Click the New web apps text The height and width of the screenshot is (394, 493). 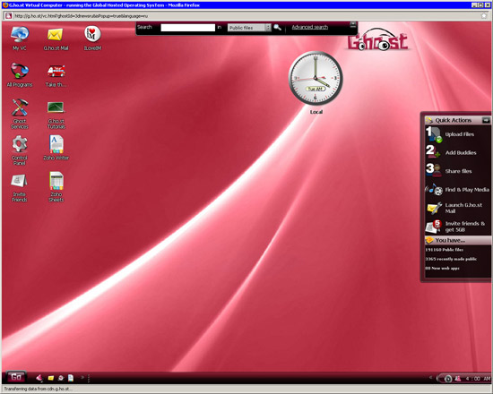442,269
